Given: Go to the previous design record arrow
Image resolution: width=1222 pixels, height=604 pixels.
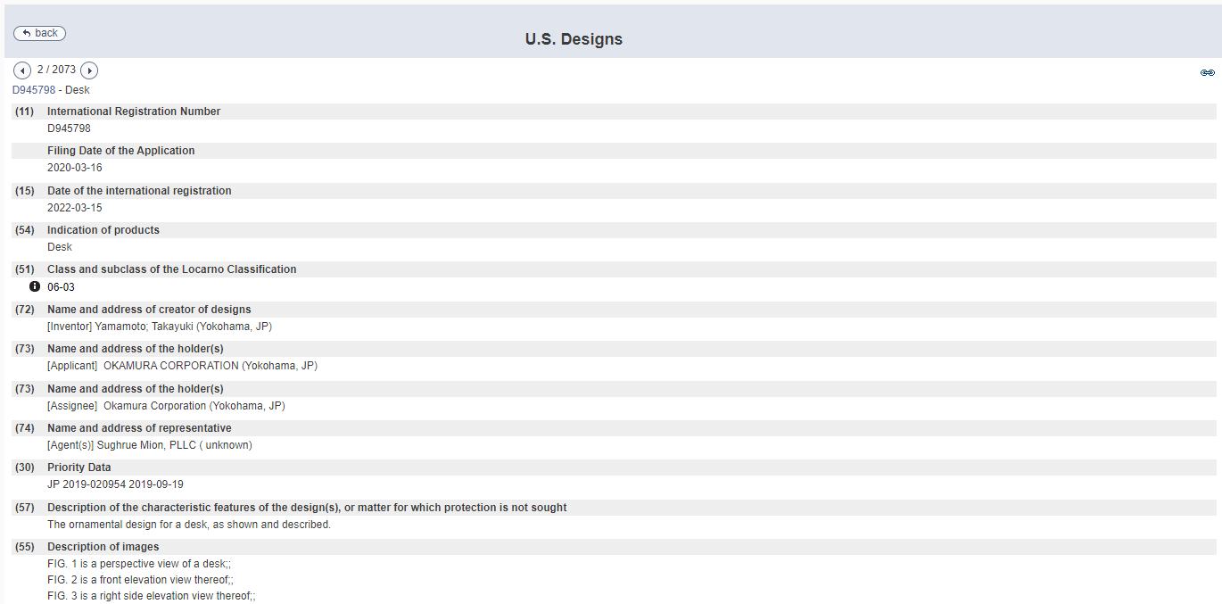Looking at the screenshot, I should (22, 70).
